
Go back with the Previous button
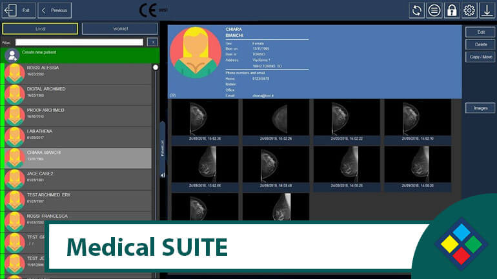[x=54, y=10]
